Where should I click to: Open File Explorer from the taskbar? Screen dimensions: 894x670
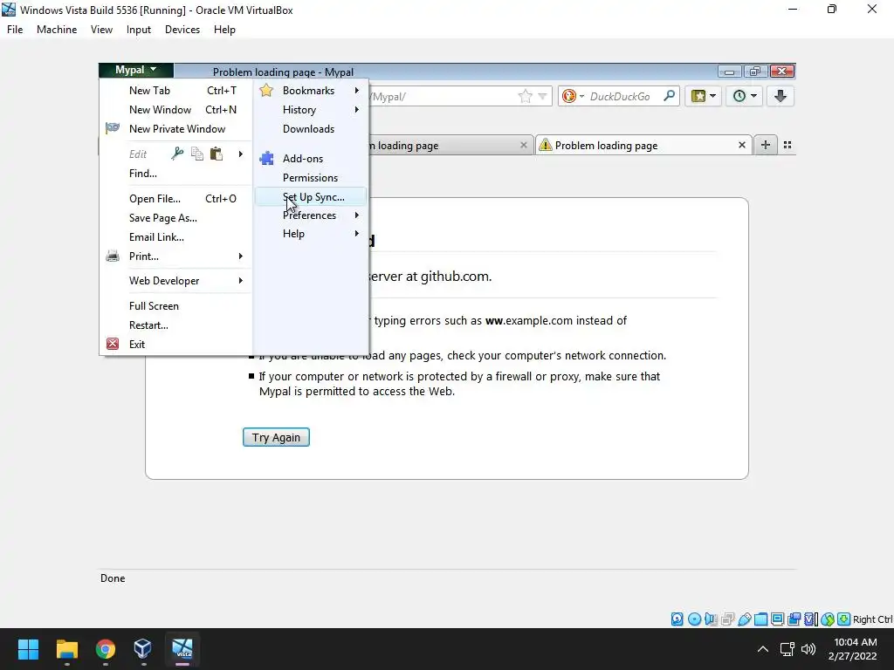[66, 649]
